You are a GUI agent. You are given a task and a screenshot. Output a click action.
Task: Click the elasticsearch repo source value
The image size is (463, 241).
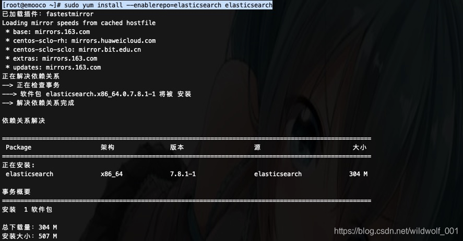coord(278,174)
